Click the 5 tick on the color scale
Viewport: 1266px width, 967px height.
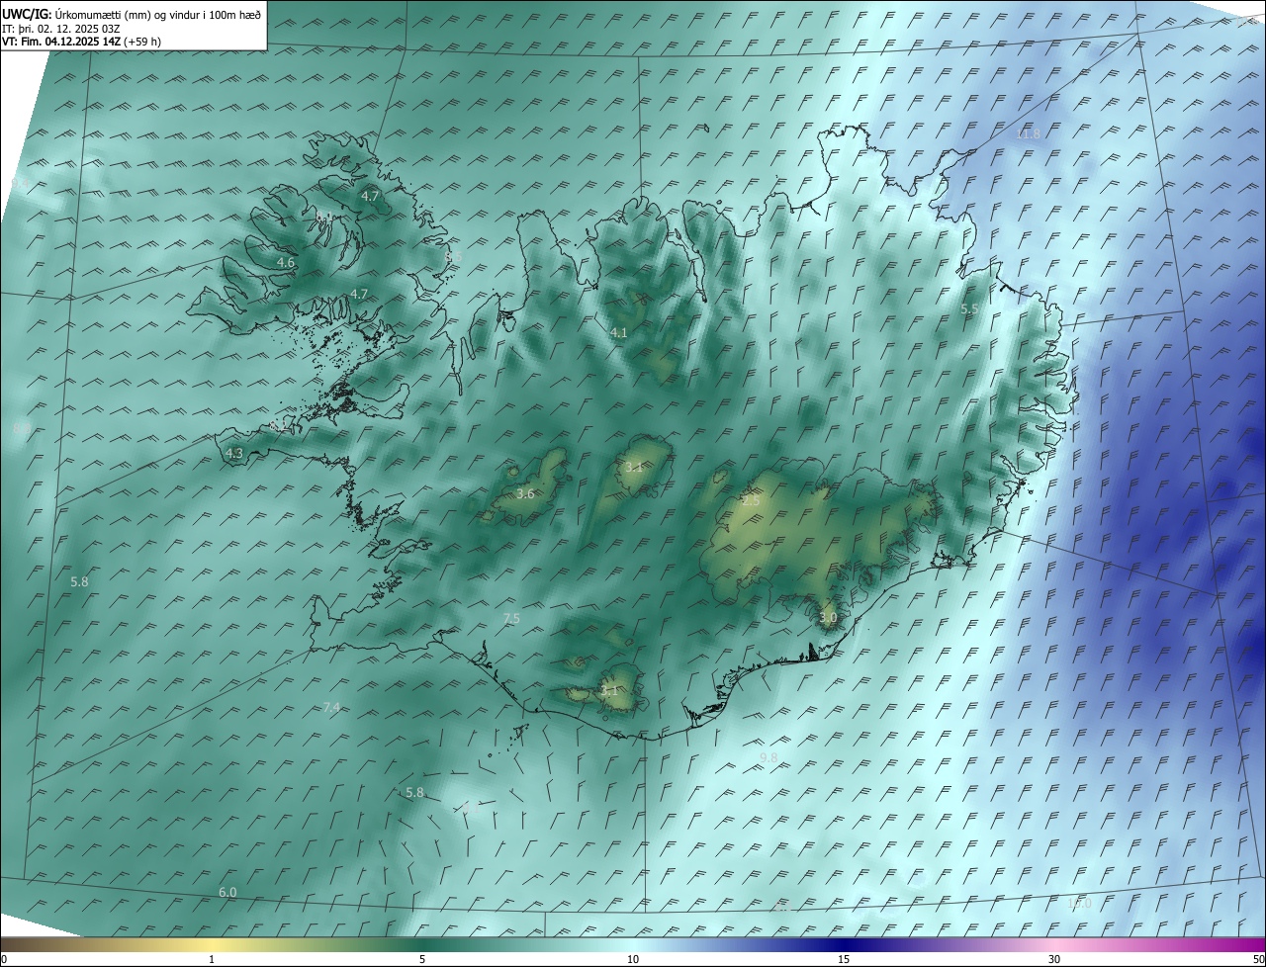(x=422, y=959)
